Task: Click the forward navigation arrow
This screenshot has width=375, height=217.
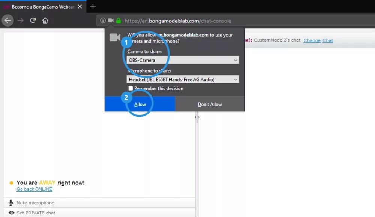Action: pos(21,21)
